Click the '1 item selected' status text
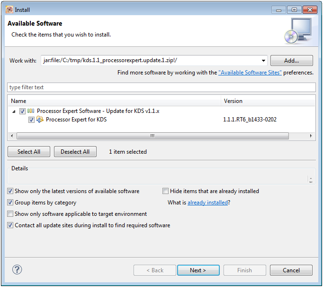Viewport: 323px width, 287px height. [x=128, y=152]
